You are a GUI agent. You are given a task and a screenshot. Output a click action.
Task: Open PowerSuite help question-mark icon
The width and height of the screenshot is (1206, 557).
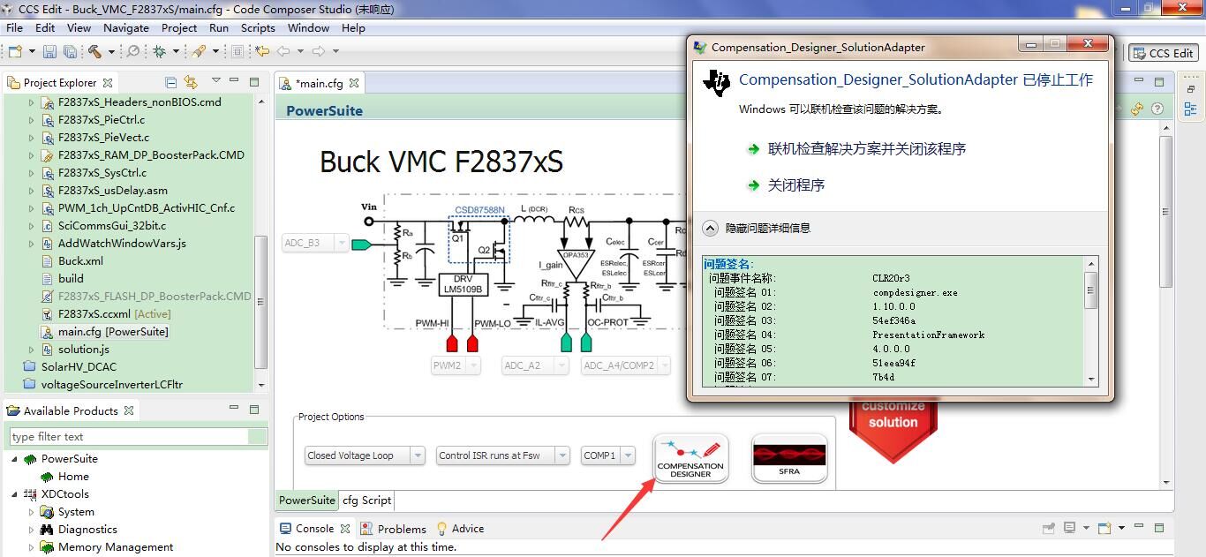point(1157,109)
